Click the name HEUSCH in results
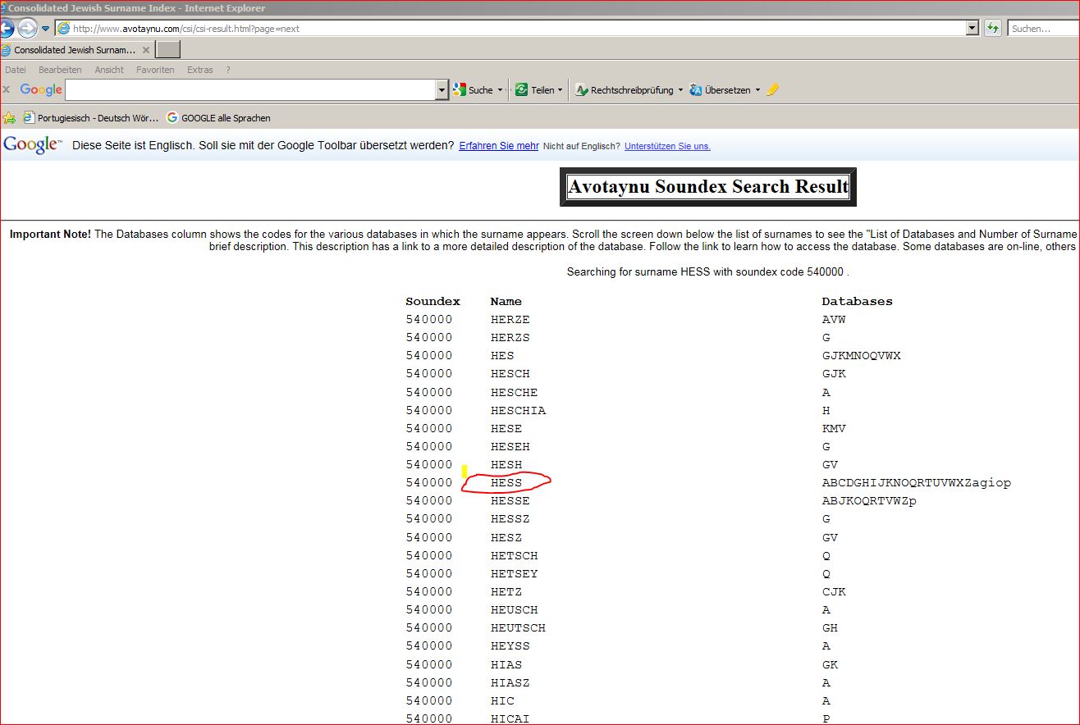The width and height of the screenshot is (1080, 725). point(515,609)
